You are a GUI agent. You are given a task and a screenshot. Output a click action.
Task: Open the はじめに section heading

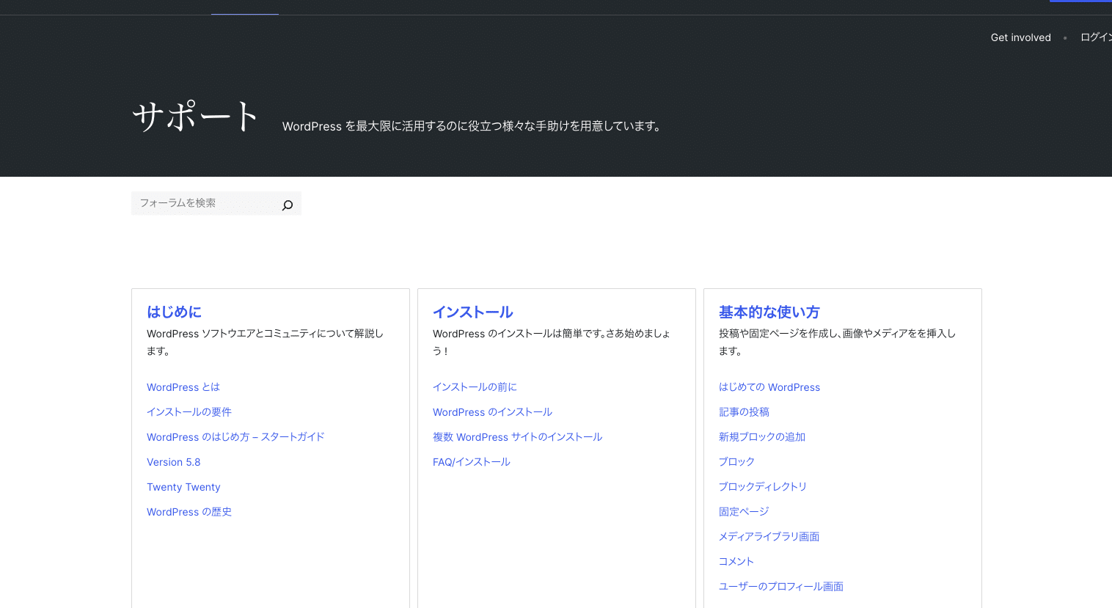[174, 312]
